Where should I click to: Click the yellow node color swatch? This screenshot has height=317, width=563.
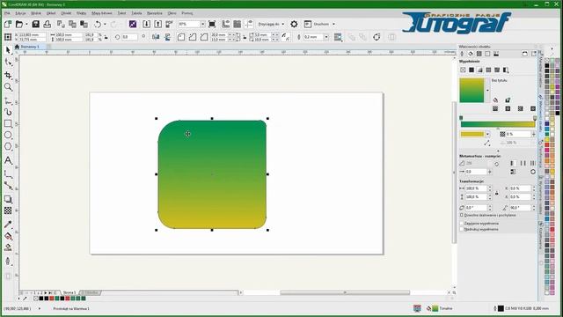(x=472, y=134)
